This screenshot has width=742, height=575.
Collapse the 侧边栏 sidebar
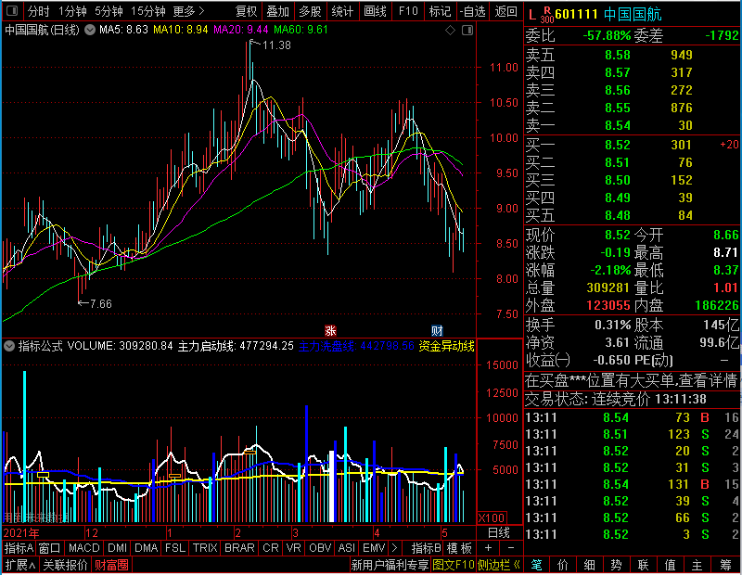click(x=499, y=565)
